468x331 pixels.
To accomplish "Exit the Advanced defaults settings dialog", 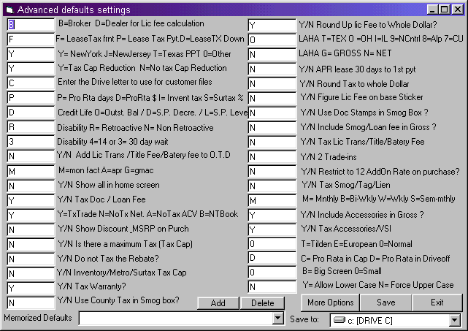I will [437, 303].
